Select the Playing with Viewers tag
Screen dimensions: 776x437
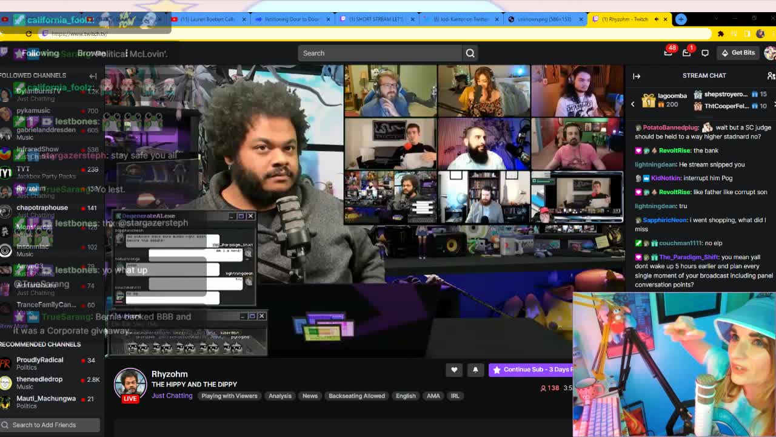229,396
